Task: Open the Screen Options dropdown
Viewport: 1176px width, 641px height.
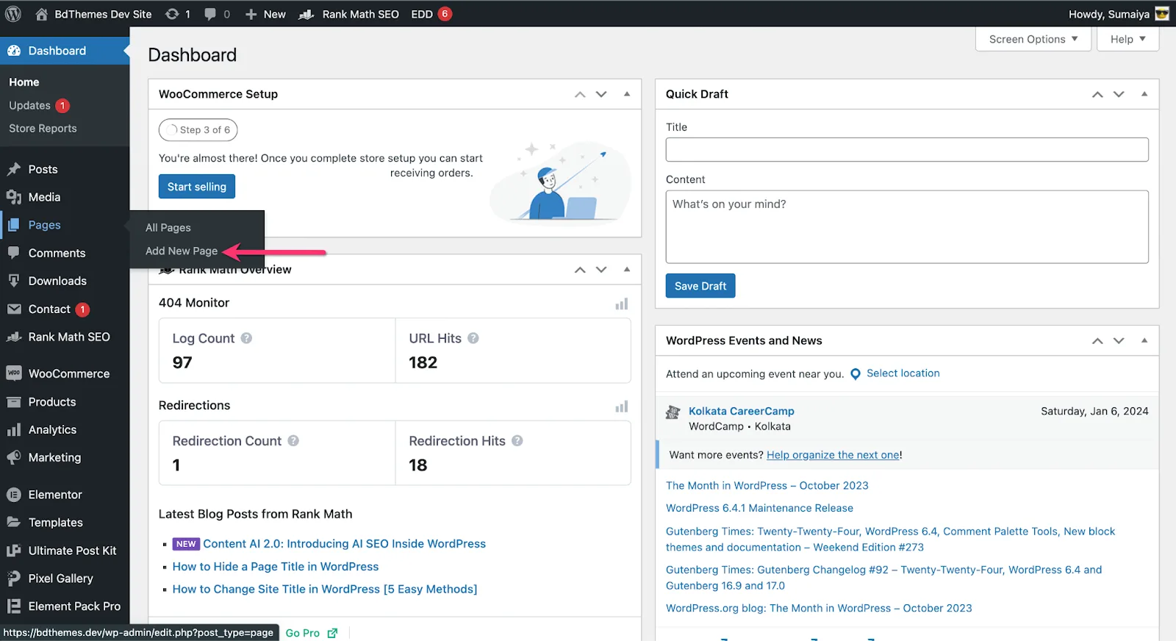Action: tap(1033, 39)
